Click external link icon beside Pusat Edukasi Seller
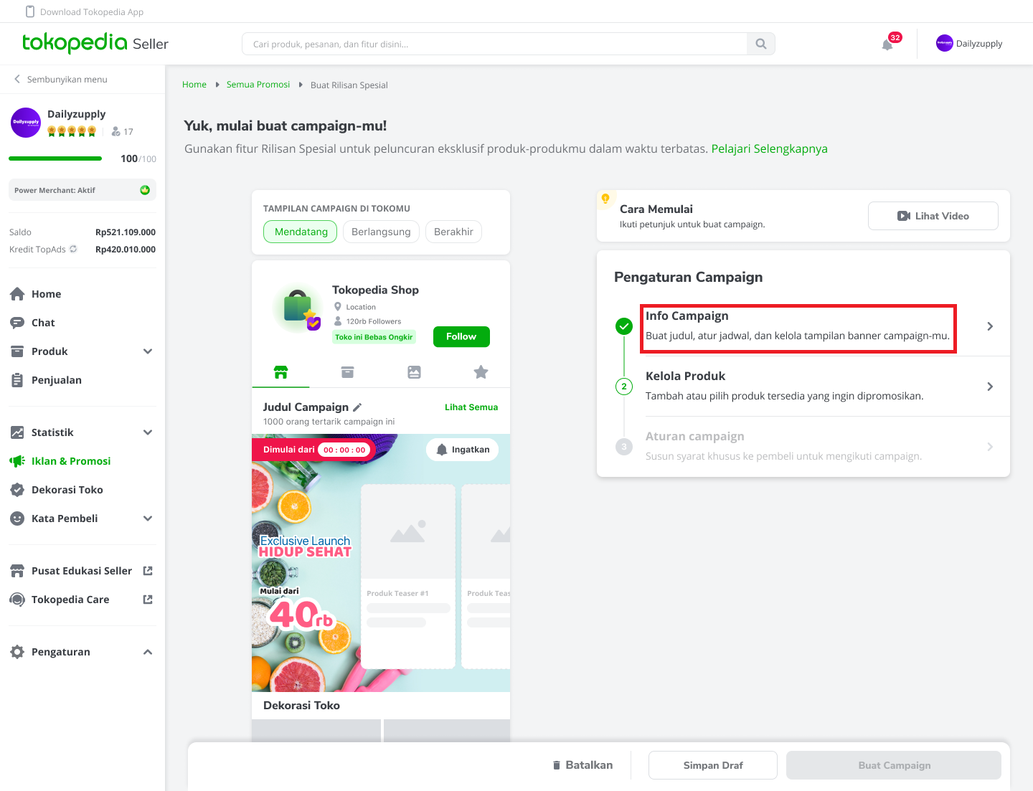Viewport: 1033px width, 791px height. [x=148, y=571]
